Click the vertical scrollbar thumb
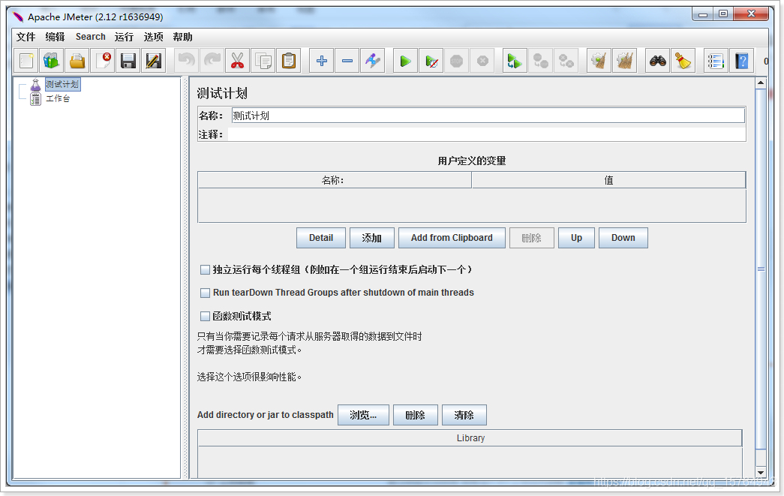784x496 pixels. click(x=761, y=269)
